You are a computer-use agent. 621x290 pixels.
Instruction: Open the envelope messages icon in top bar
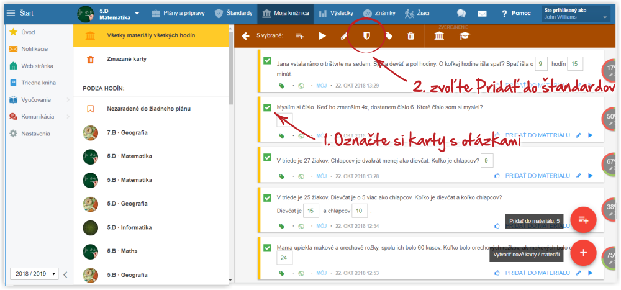tap(482, 13)
